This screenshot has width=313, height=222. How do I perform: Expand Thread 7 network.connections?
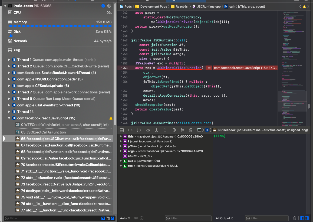pos(9,92)
